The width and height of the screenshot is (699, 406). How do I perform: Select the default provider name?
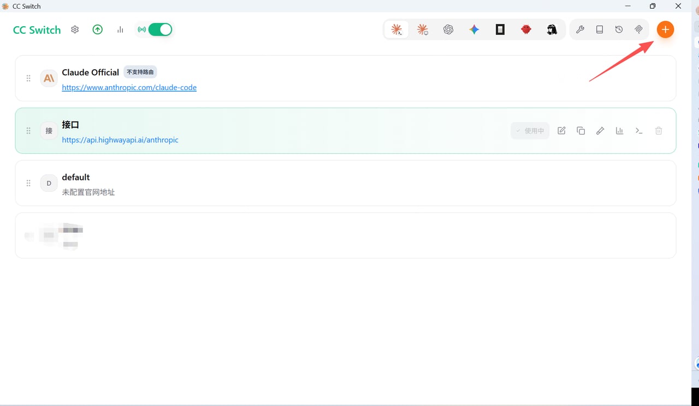(x=76, y=177)
